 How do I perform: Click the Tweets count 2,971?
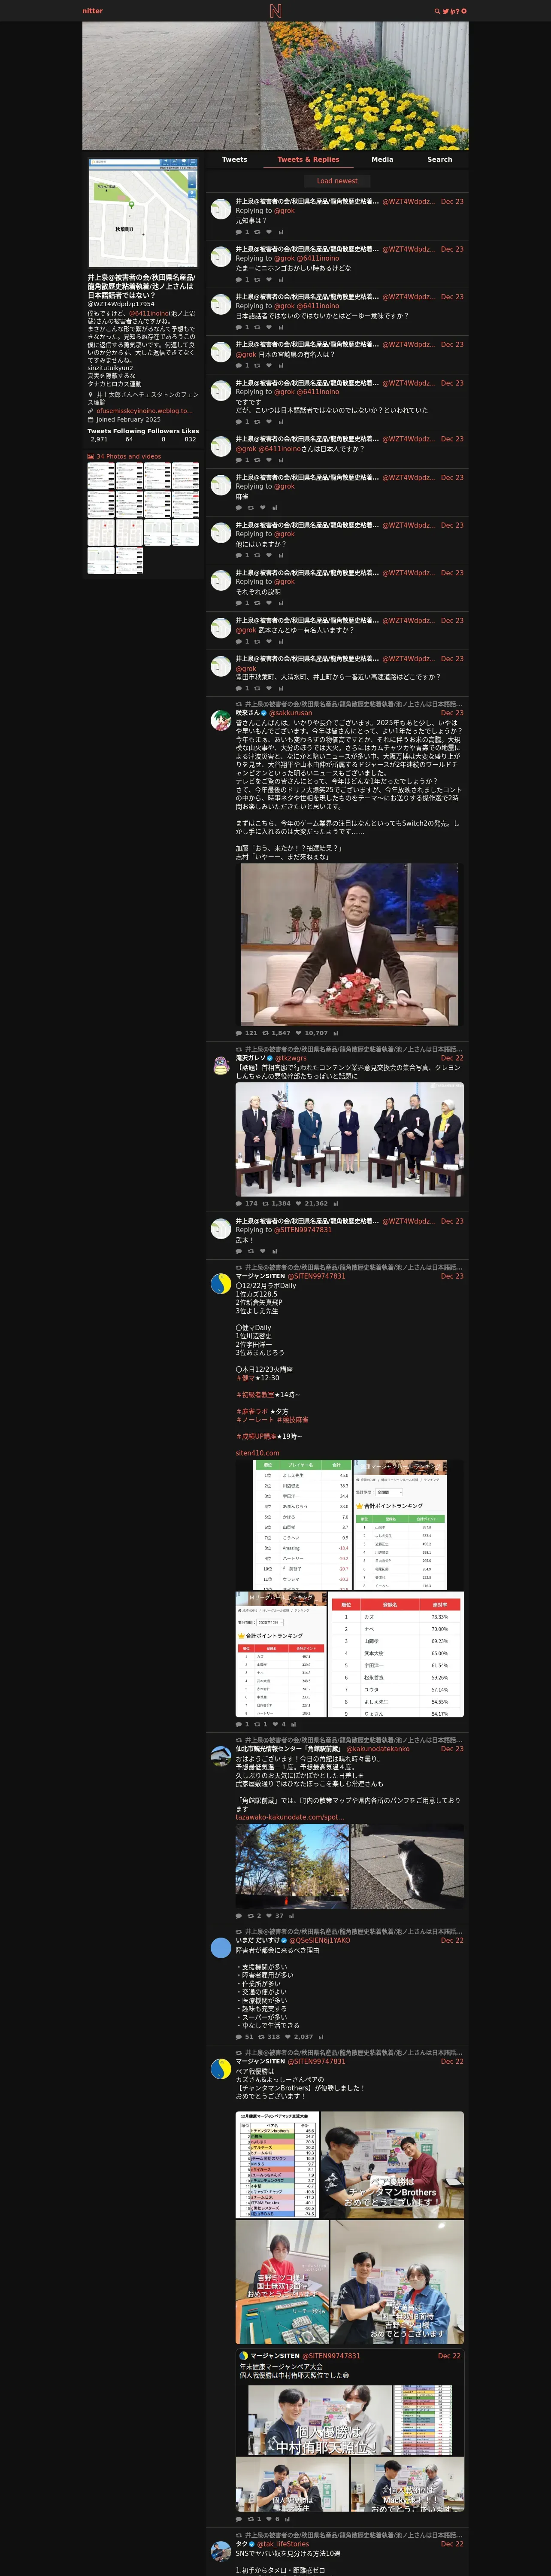(x=99, y=439)
